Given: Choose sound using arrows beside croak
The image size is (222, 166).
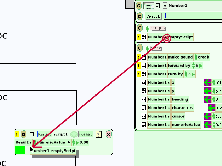Looking at the screenshot, I should click(196, 57).
